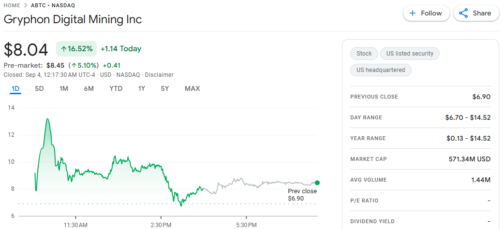Image resolution: width=503 pixels, height=229 pixels.
Task: Show 6M chart range
Action: (x=89, y=89)
